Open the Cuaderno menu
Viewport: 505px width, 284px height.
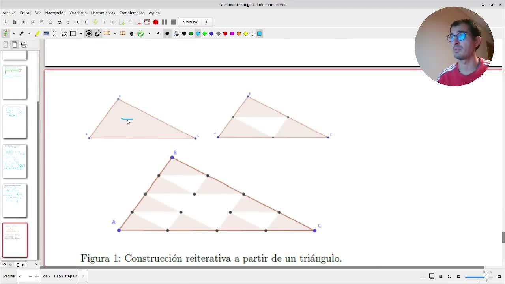point(78,13)
